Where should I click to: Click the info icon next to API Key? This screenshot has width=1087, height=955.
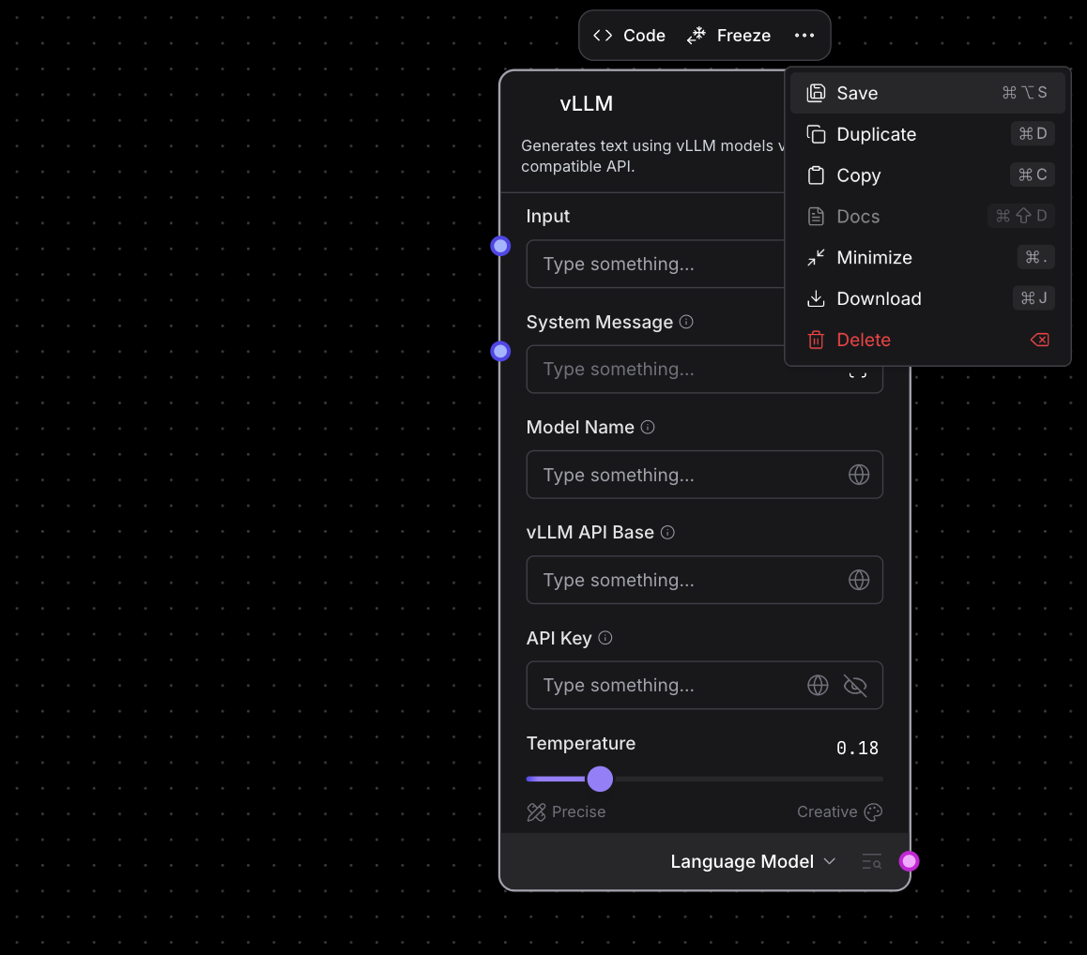[605, 638]
